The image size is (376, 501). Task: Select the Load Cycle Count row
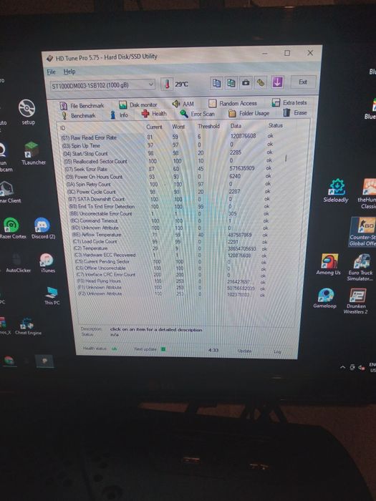click(x=170, y=242)
